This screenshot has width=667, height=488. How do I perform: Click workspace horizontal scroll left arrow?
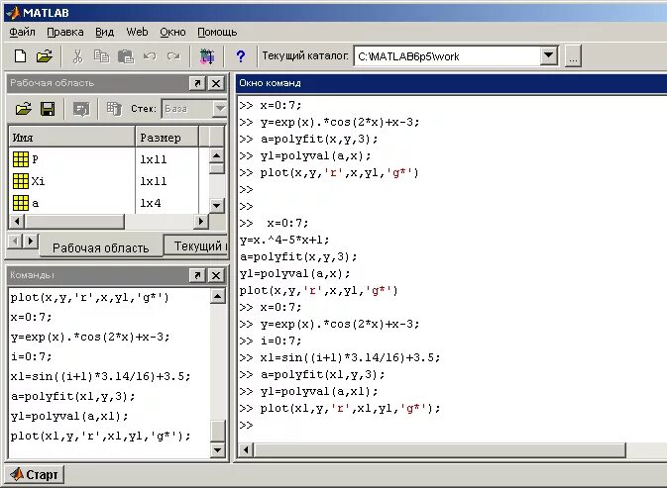point(17,221)
